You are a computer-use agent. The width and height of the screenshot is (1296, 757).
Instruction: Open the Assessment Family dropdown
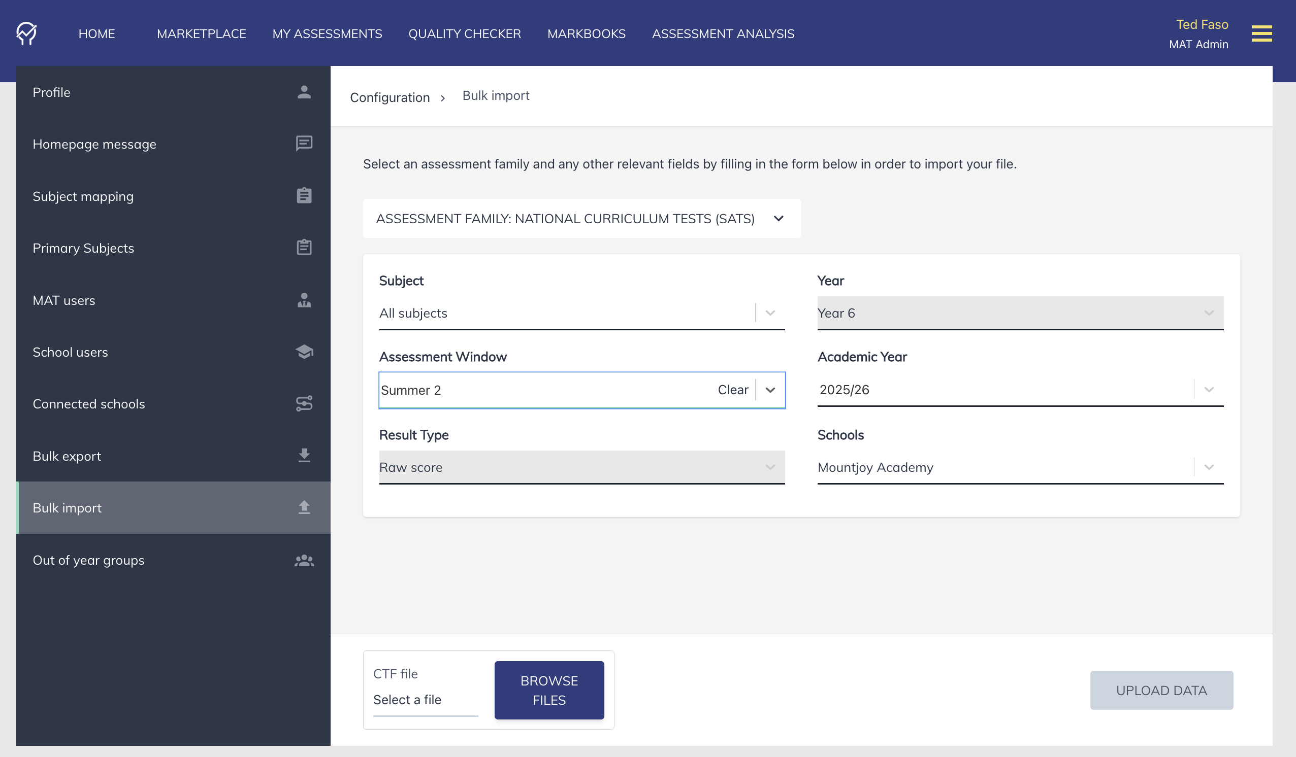tap(581, 218)
